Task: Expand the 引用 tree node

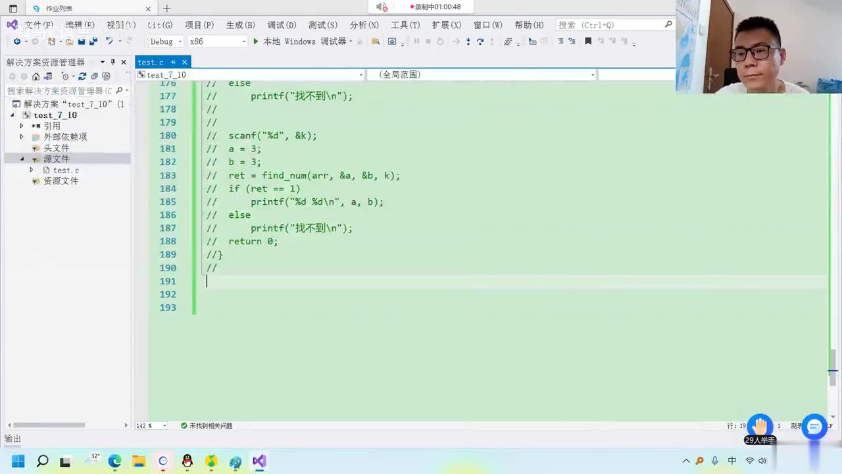Action: (22, 126)
